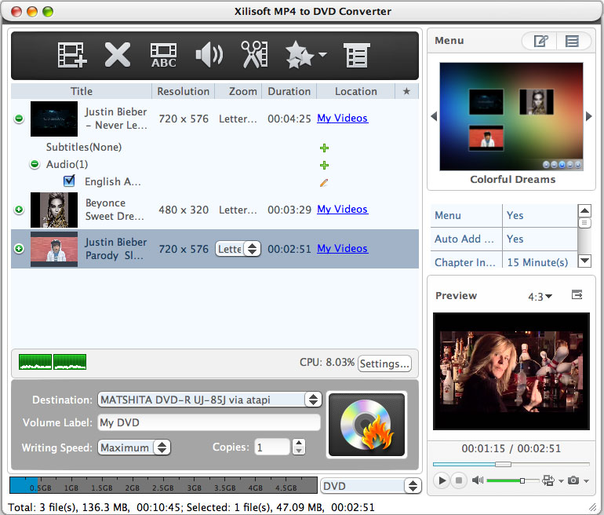Screen dimensions: 604x515
Task: Click the scissors clip video icon
Action: click(x=254, y=54)
